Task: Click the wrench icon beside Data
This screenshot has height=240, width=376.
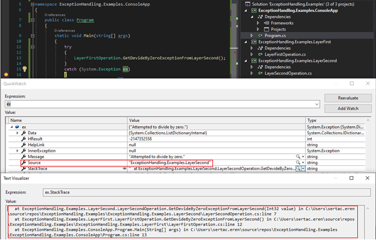Action: 24,133
